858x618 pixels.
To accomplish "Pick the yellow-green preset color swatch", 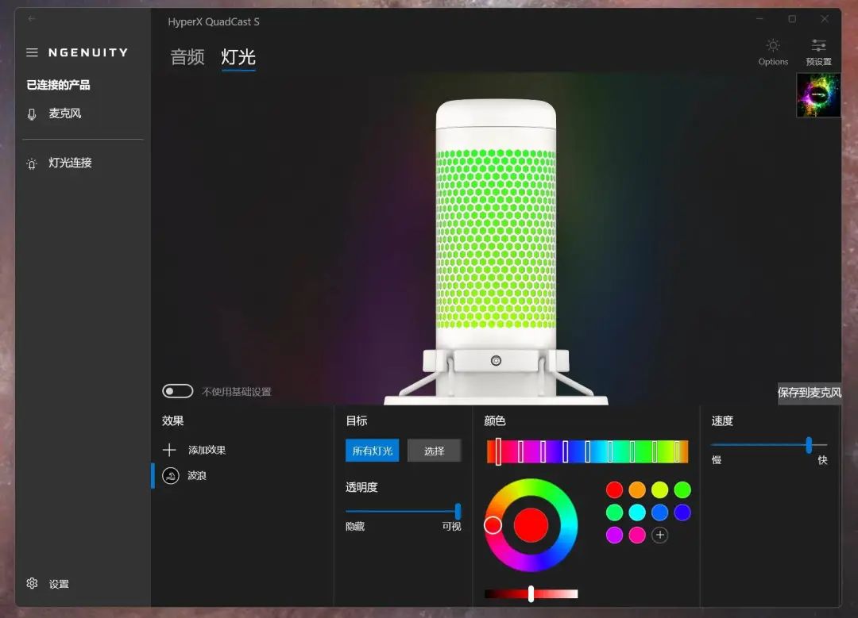I will click(660, 489).
